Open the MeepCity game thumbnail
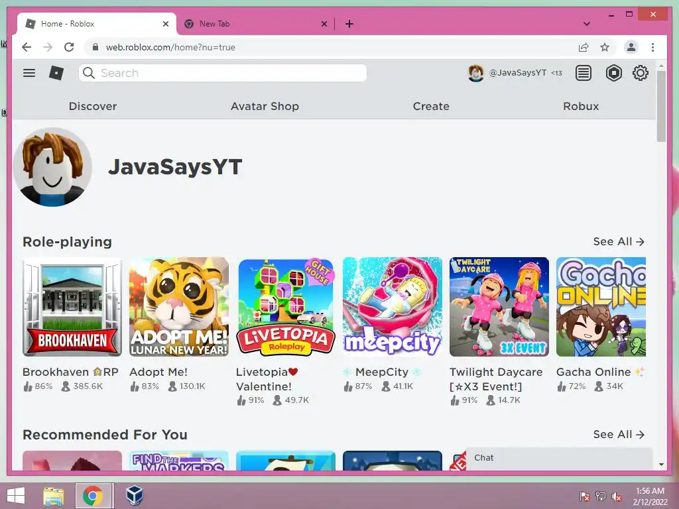This screenshot has width=679, height=509. point(393,307)
